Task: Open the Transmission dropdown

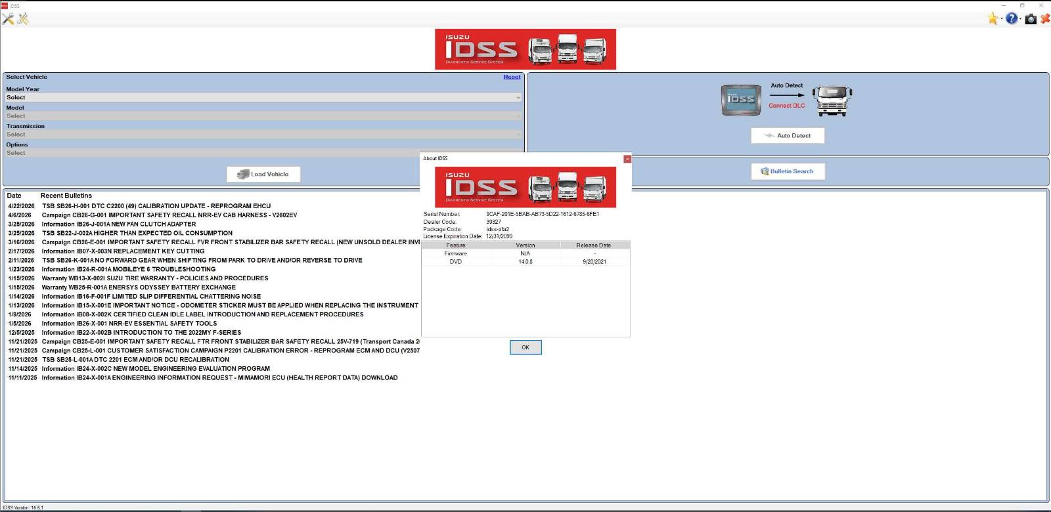Action: coord(263,134)
